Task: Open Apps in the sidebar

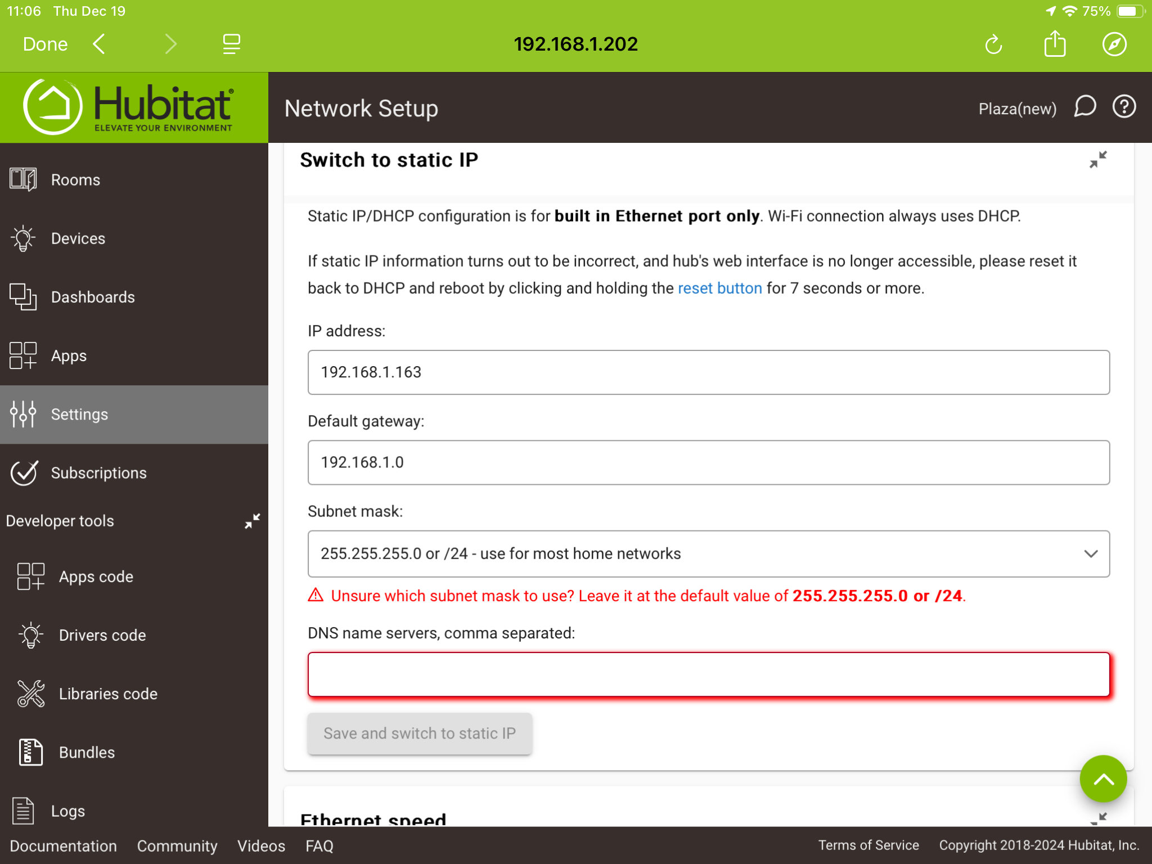Action: point(134,355)
